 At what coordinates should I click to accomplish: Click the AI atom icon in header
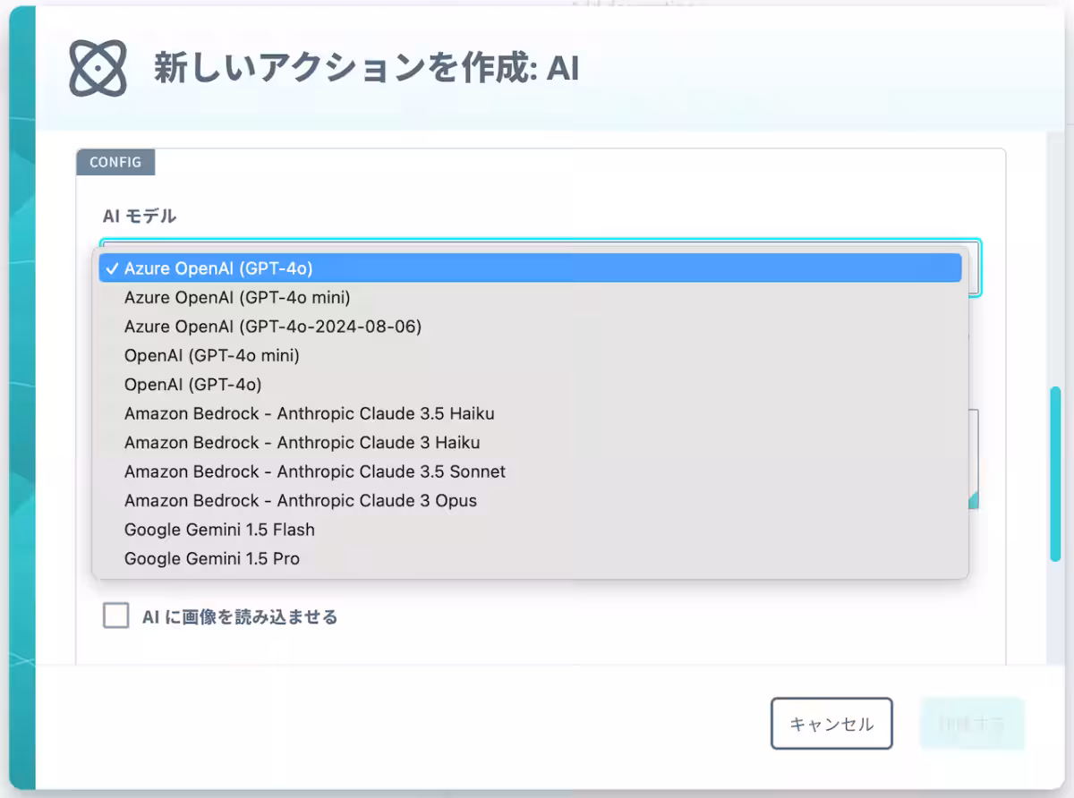click(98, 69)
